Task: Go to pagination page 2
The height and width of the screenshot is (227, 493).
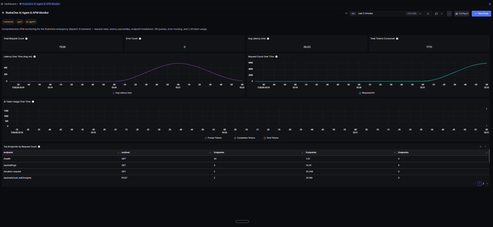Action: 483,184
